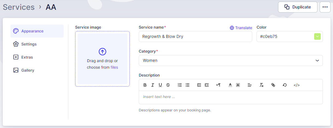Apply italic formatting in description toolbar
333x128 pixels.
click(x=153, y=85)
